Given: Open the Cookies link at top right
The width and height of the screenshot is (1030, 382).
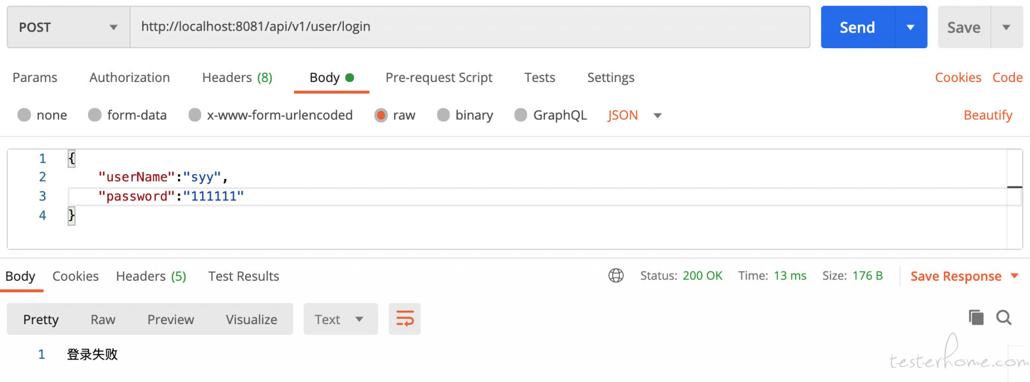Looking at the screenshot, I should pos(958,78).
